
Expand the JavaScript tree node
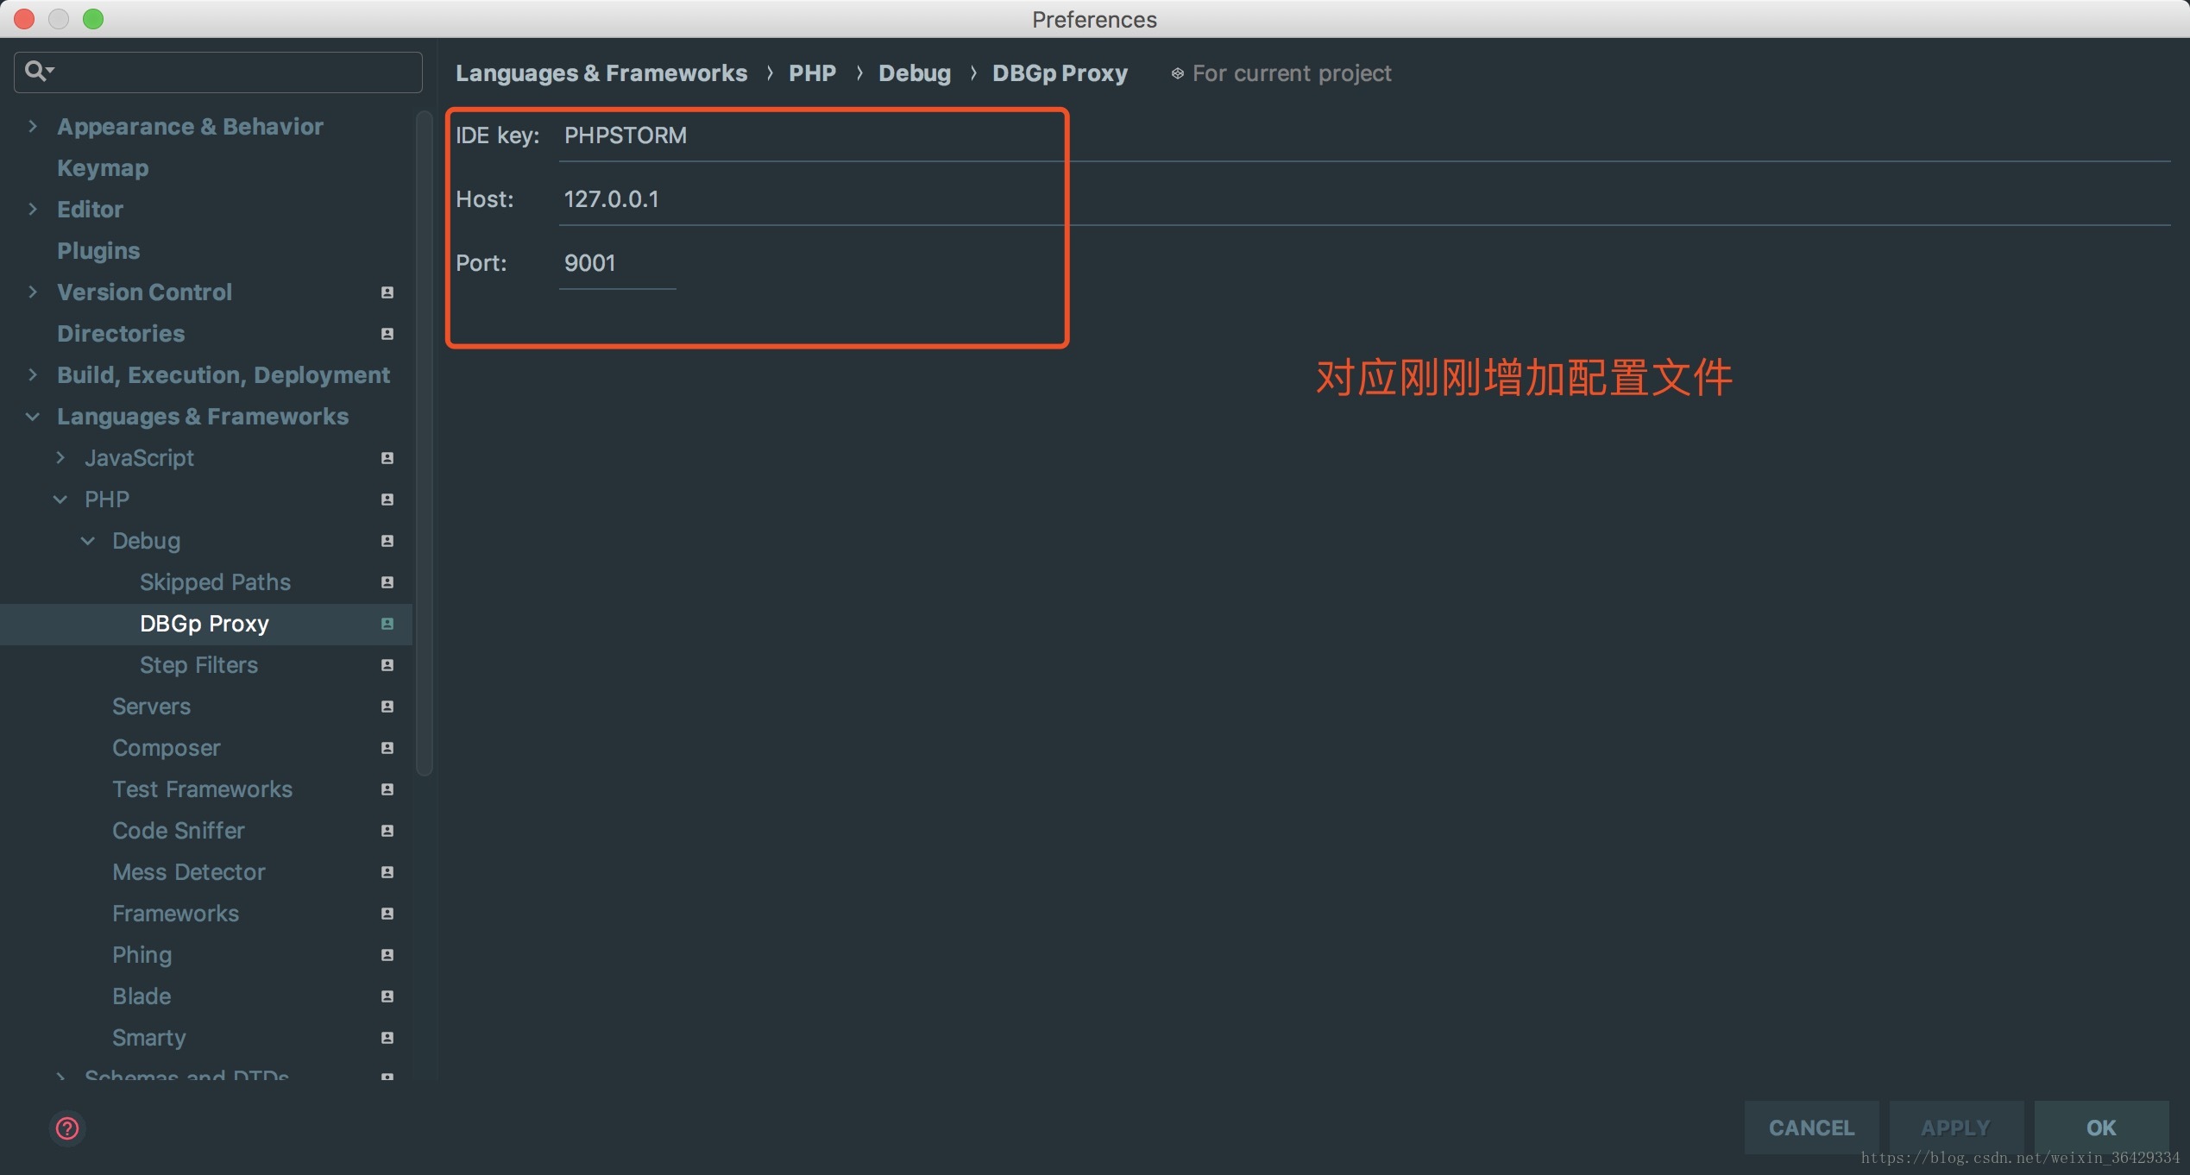[60, 458]
